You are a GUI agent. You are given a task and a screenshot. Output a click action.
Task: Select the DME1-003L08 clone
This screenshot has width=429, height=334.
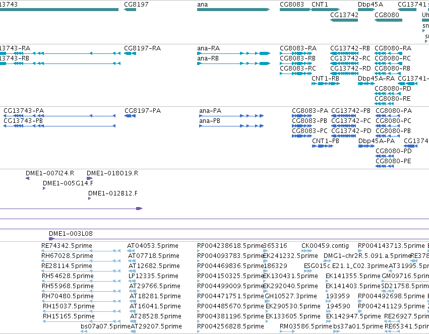click(239, 239)
